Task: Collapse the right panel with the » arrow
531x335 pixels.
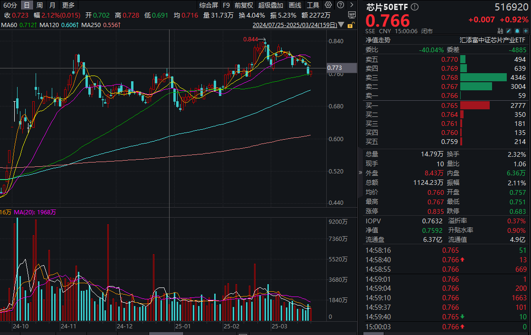Action: coord(361,173)
